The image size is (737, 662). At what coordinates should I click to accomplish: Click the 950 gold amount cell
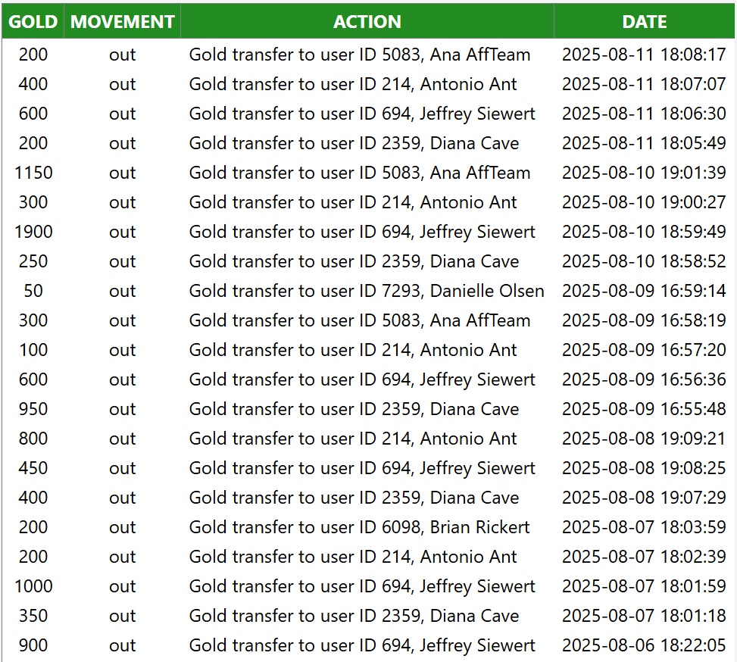tap(33, 408)
